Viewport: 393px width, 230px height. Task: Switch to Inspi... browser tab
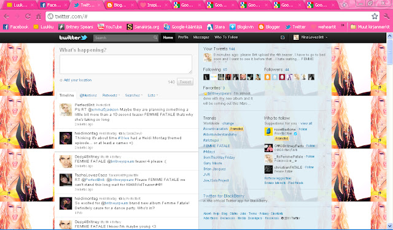154,5
